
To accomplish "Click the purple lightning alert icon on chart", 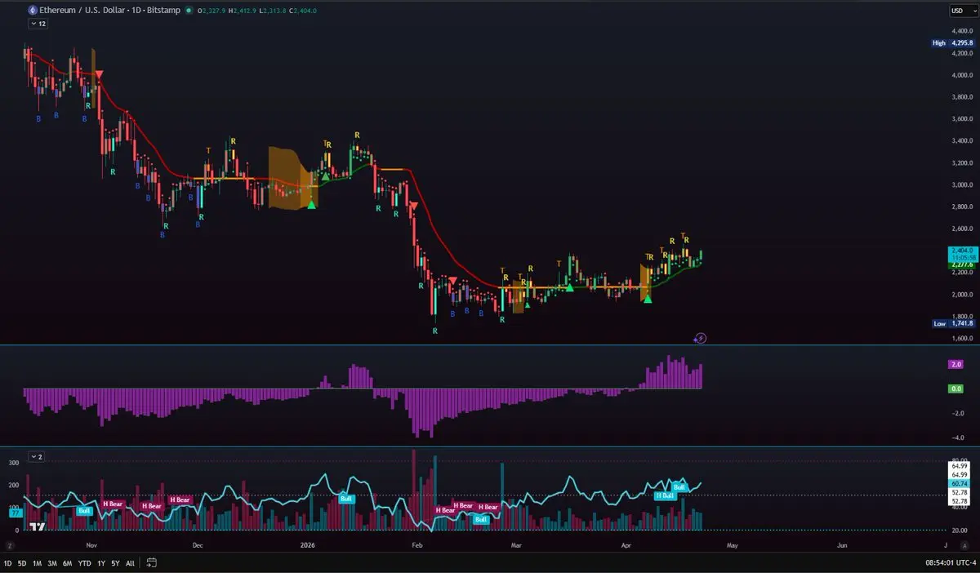I will click(x=700, y=338).
